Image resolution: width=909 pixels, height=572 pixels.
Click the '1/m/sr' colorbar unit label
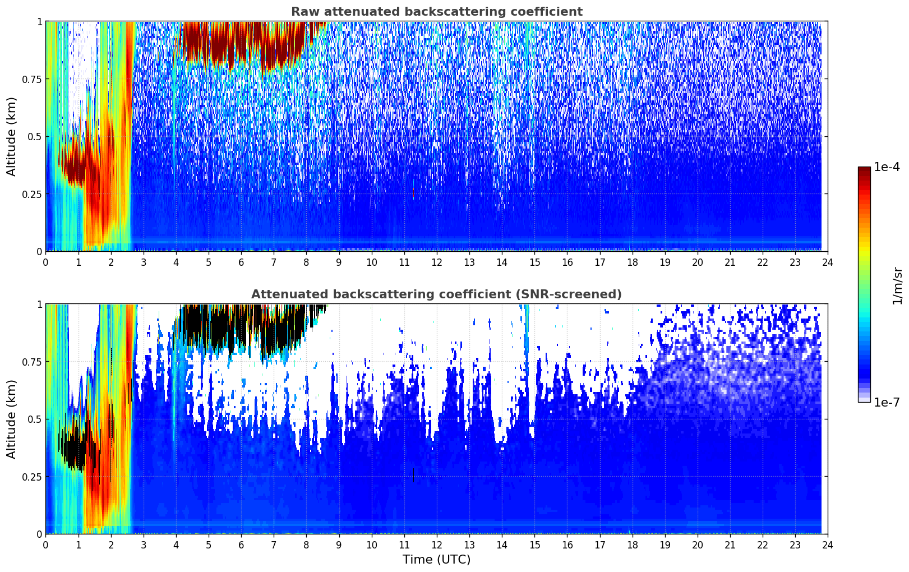[897, 285]
